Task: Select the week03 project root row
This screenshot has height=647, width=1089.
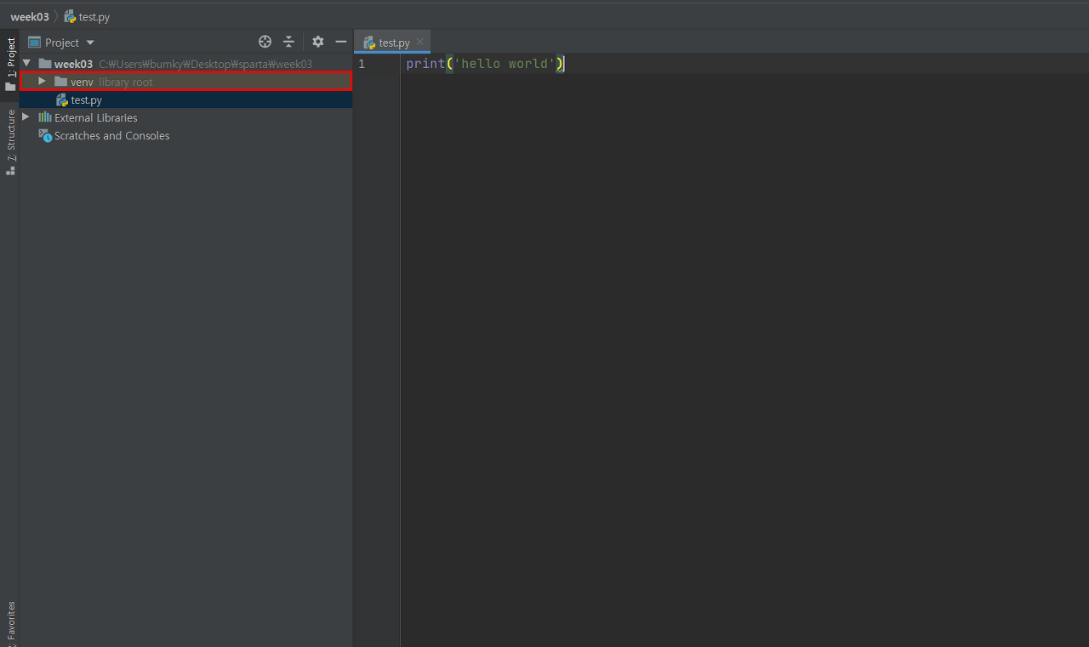Action: (186, 64)
